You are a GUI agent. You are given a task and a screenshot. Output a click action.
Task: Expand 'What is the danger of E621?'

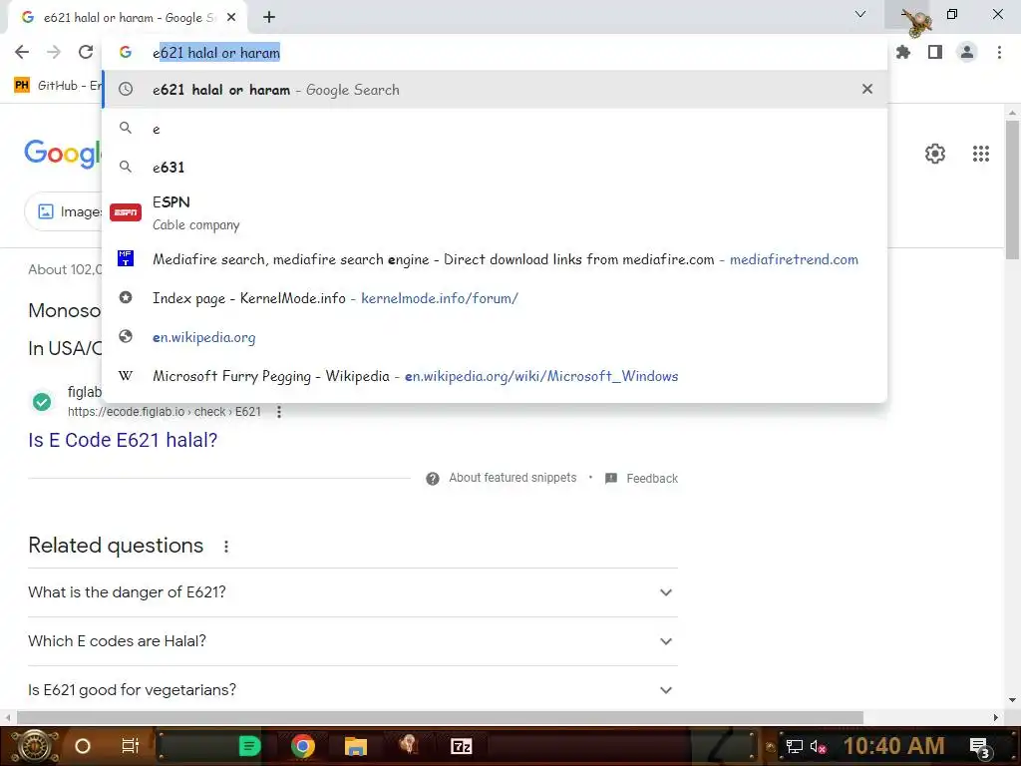point(353,592)
